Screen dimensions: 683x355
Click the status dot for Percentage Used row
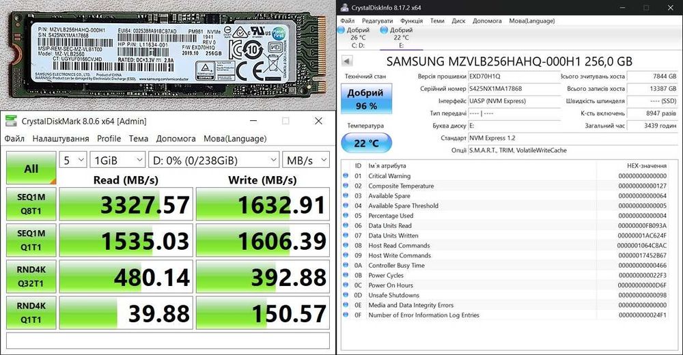pos(346,216)
